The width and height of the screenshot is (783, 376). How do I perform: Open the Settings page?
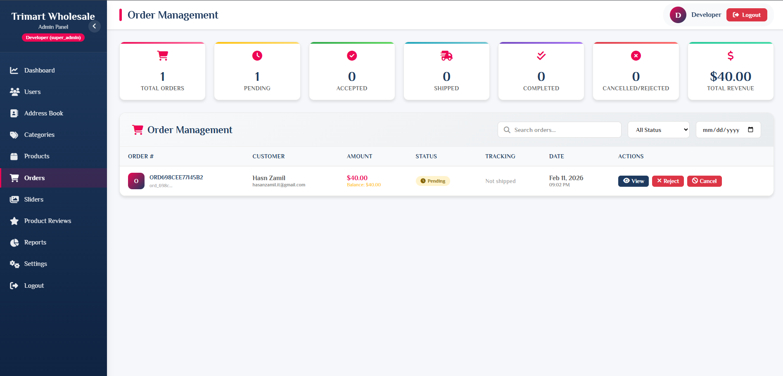(35, 263)
